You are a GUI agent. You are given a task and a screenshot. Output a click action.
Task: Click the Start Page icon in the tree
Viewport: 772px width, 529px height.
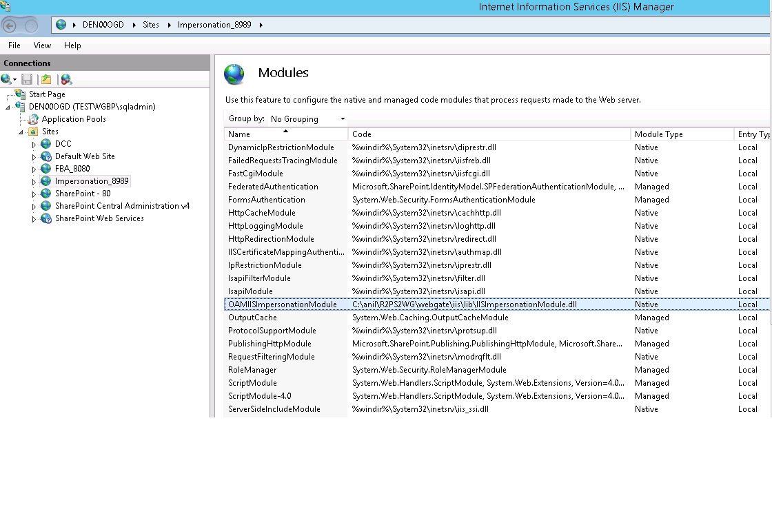pos(20,94)
